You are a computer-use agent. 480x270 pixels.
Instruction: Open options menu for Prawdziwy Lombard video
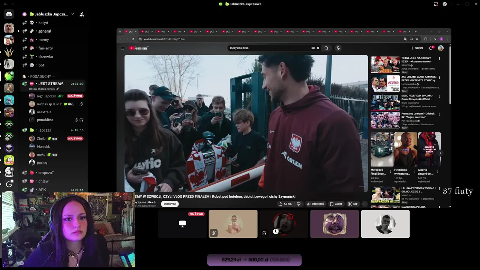(x=439, y=114)
